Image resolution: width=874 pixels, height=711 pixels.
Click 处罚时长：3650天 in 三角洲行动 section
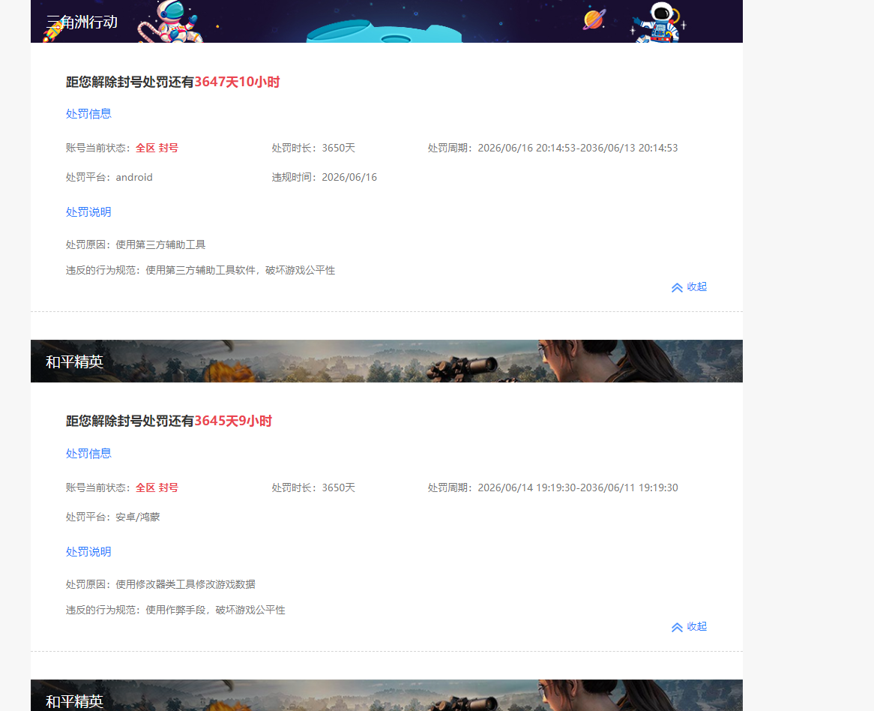(x=313, y=148)
